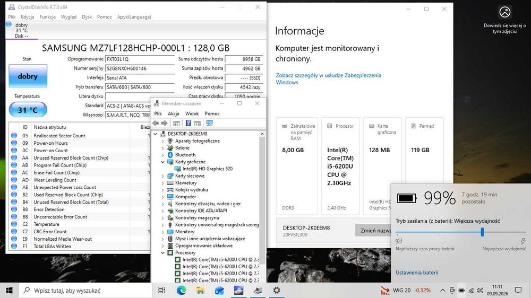Click the CrystalDiskInfo taskbar icon
The width and height of the screenshot is (531, 298).
238,290
